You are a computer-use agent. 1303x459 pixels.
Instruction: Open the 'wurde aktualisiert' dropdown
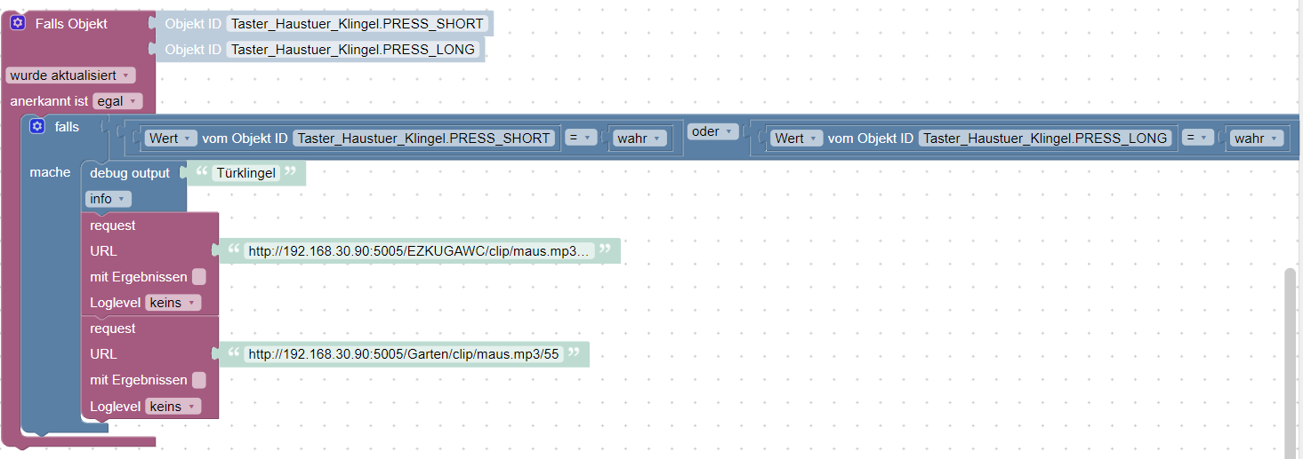pyautogui.click(x=70, y=75)
